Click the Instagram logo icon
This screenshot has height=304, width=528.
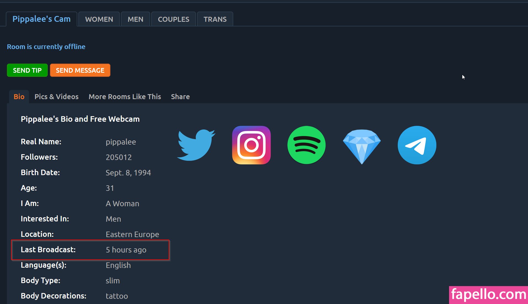(x=251, y=145)
